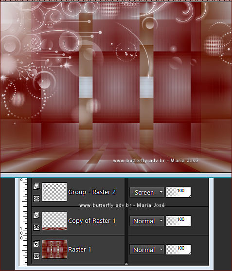Screen dimensions: 232x271
Task: Select the Copy of Raster 1 layer name
Action: tap(92, 221)
